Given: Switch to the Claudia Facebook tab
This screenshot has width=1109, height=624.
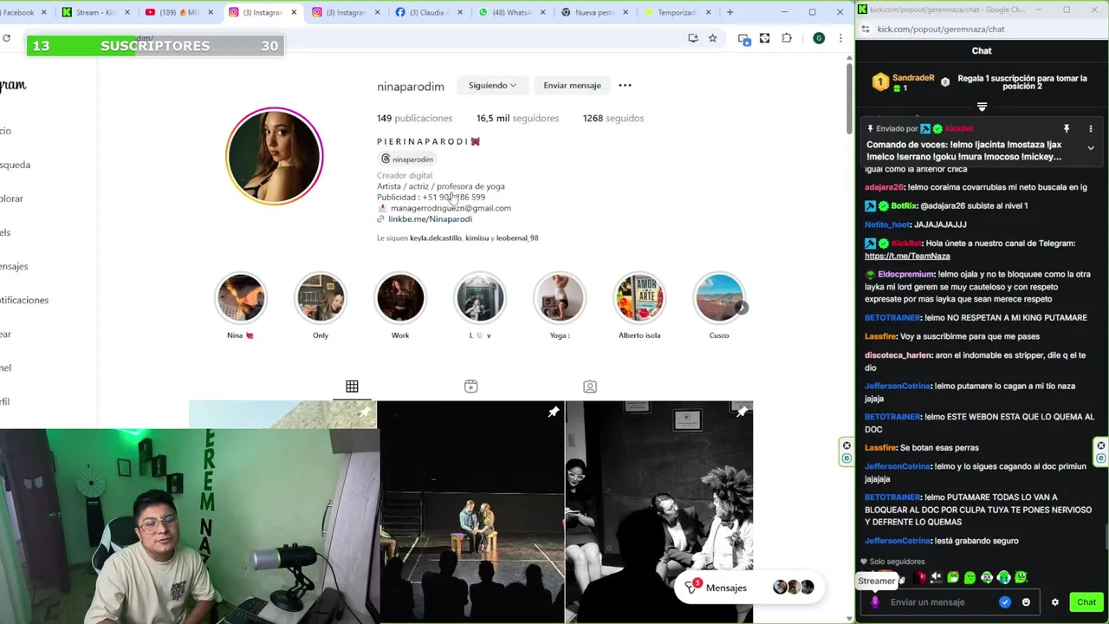Looking at the screenshot, I should (x=430, y=12).
